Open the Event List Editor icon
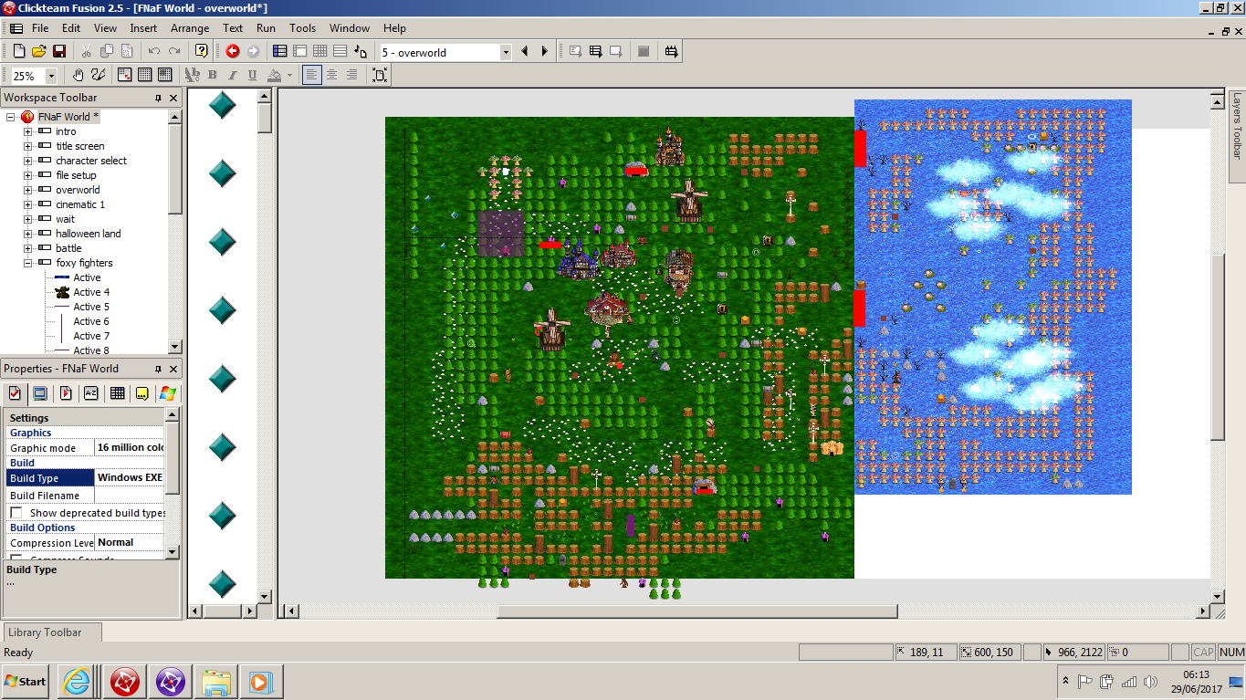The image size is (1246, 700). [x=340, y=51]
